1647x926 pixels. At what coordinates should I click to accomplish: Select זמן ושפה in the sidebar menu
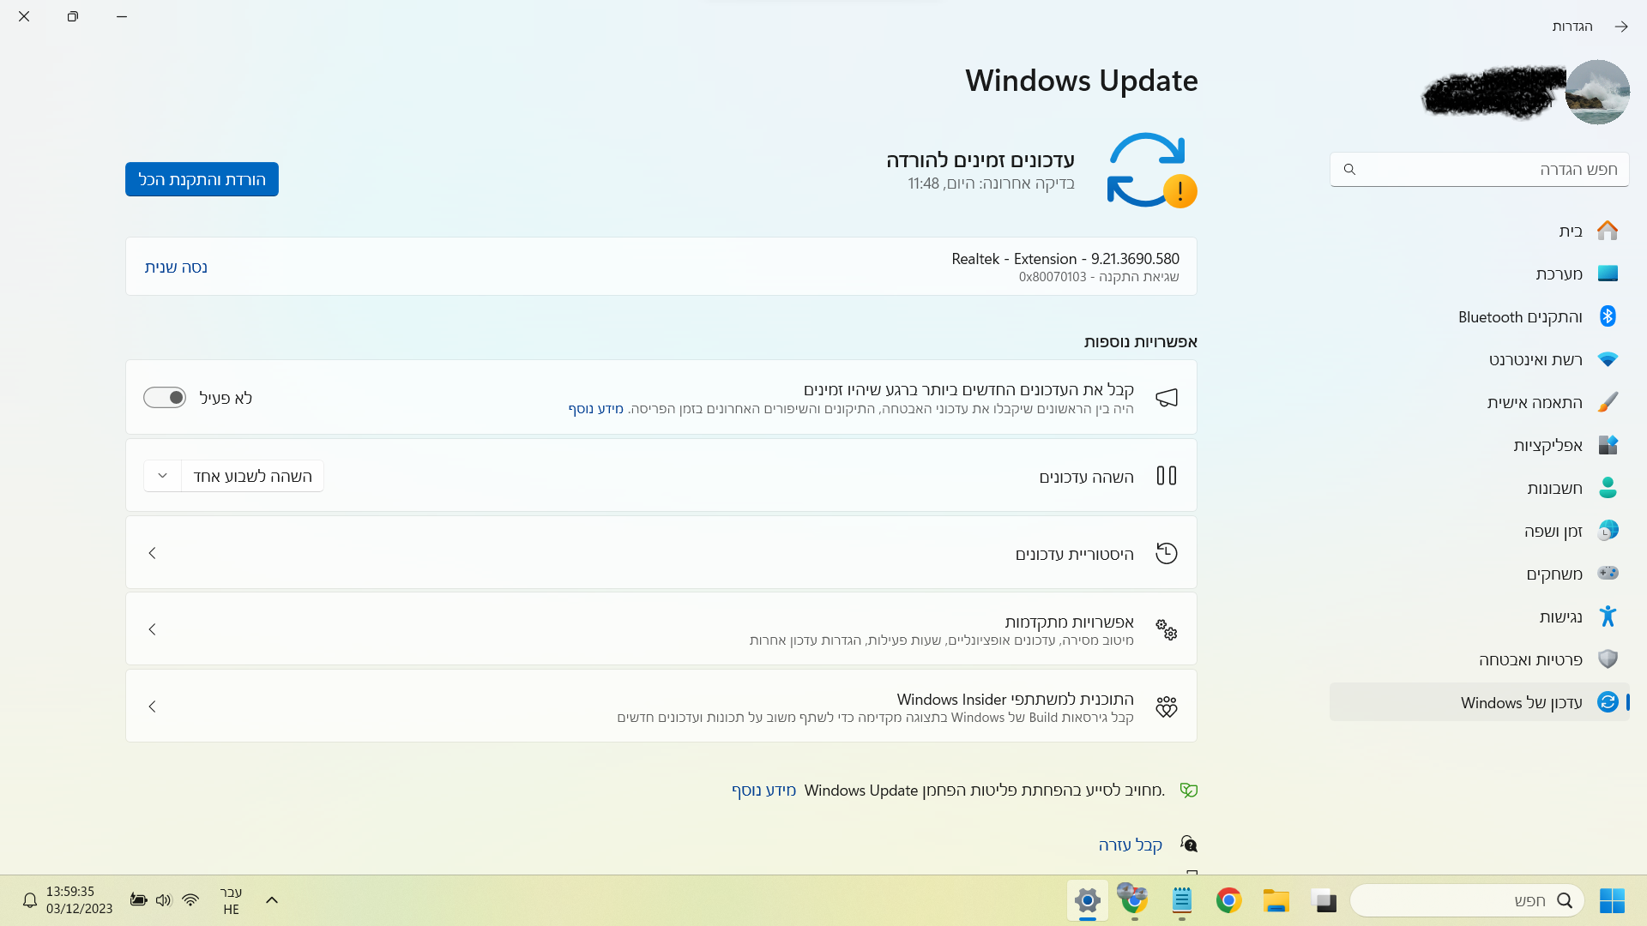[x=1479, y=531]
